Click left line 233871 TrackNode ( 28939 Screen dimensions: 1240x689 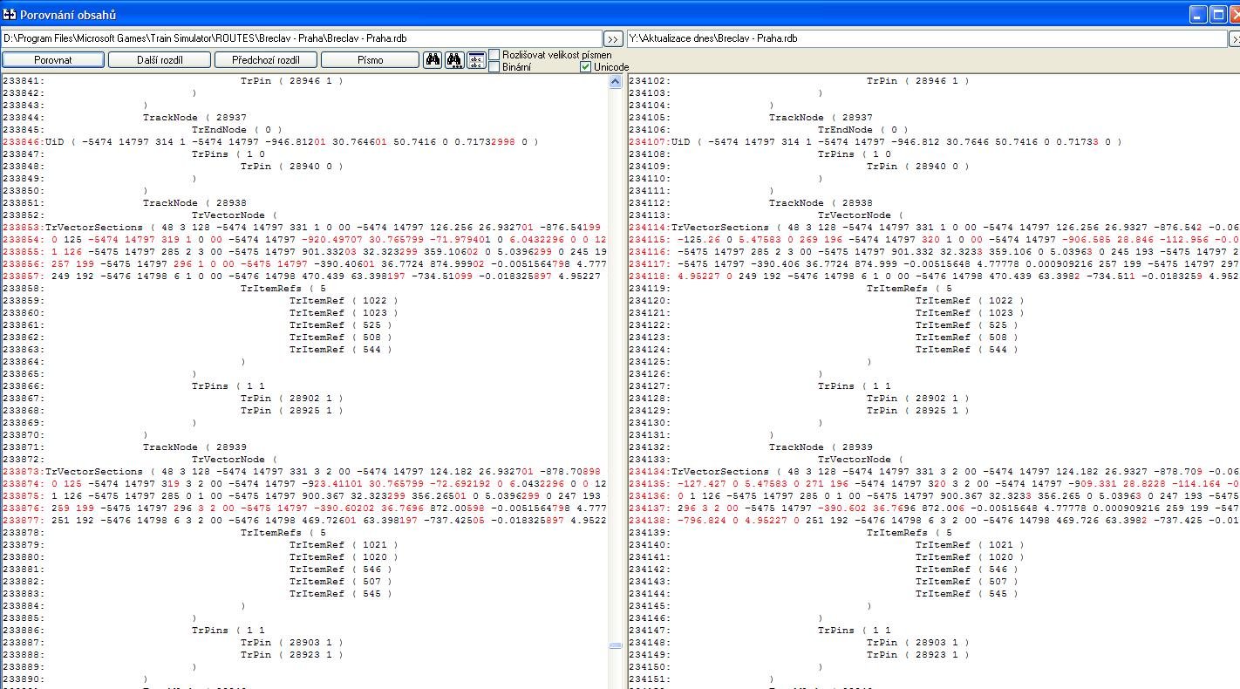(194, 447)
